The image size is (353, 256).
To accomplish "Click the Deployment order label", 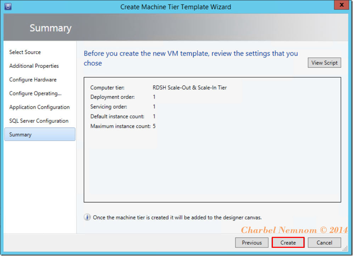I will point(113,97).
